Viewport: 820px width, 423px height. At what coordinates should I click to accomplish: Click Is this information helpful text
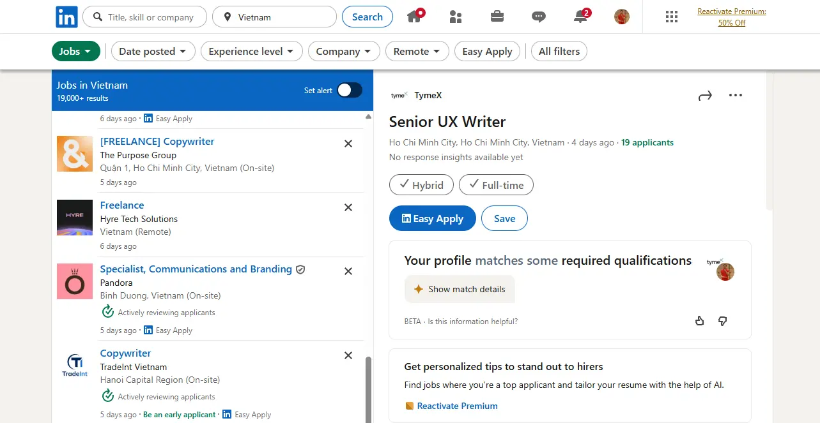(x=473, y=322)
